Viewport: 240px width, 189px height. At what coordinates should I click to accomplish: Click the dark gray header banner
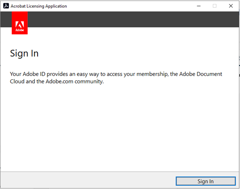pyautogui.click(x=133, y=19)
